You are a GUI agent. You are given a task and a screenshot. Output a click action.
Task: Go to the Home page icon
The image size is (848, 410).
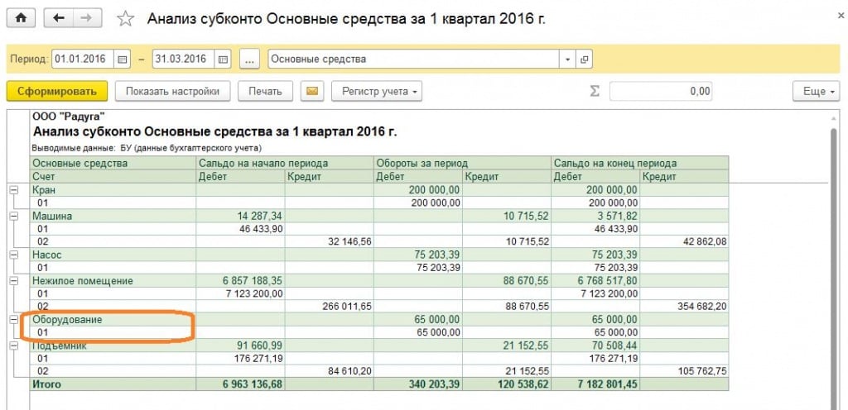click(21, 18)
